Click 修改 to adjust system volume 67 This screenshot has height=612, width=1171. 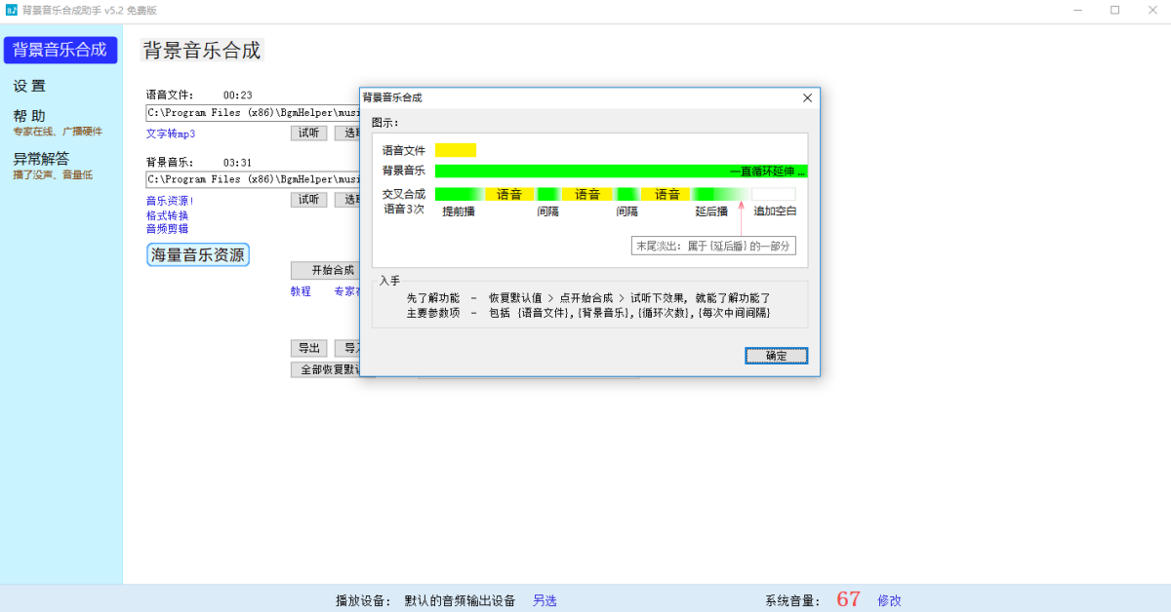tap(888, 600)
